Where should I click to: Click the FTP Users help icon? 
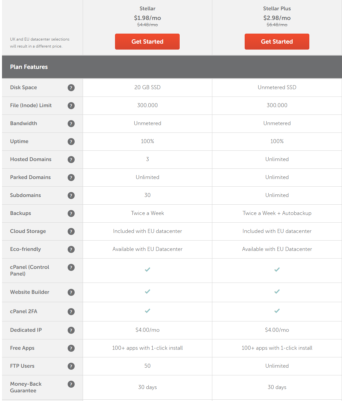click(x=71, y=366)
